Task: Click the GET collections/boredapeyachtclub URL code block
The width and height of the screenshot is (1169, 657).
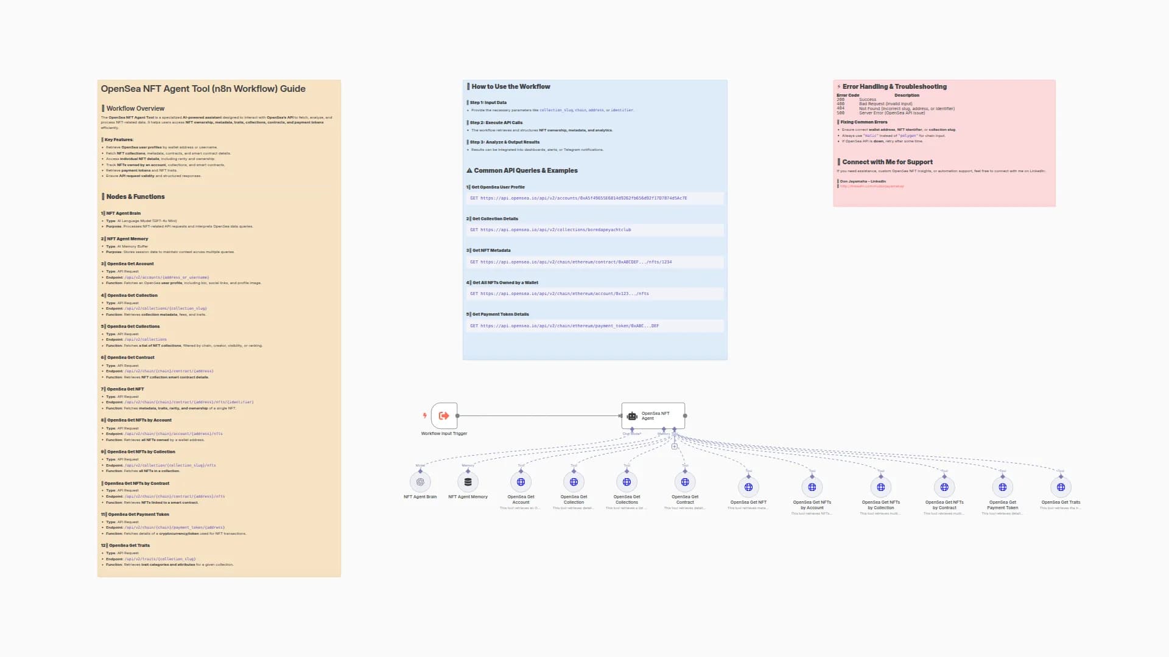Action: [595, 230]
